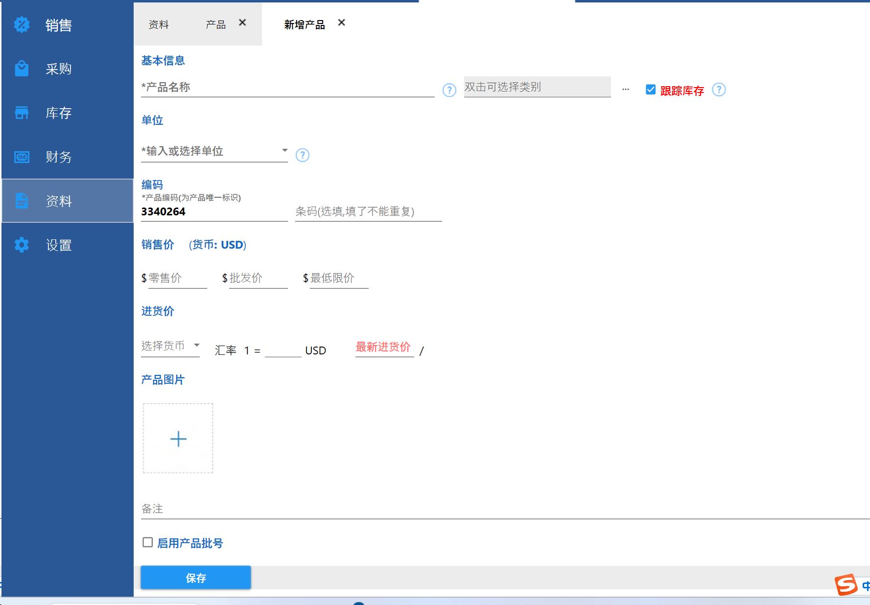The image size is (870, 605).
Task: Click the product code field 3340264
Action: pyautogui.click(x=214, y=211)
